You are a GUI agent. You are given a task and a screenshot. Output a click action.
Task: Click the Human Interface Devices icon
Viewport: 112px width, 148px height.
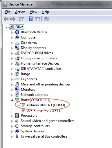coord(17,63)
